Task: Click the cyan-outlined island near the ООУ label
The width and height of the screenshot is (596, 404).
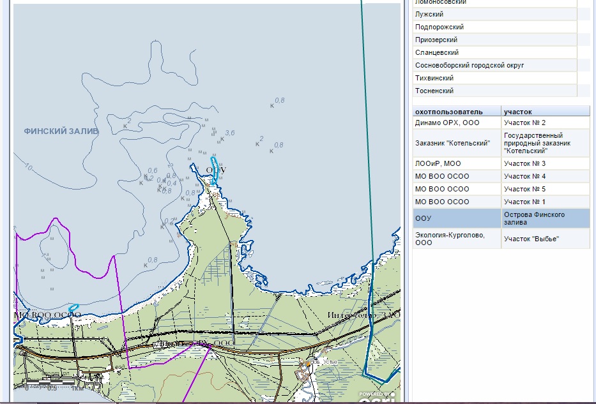Action: pos(216,168)
